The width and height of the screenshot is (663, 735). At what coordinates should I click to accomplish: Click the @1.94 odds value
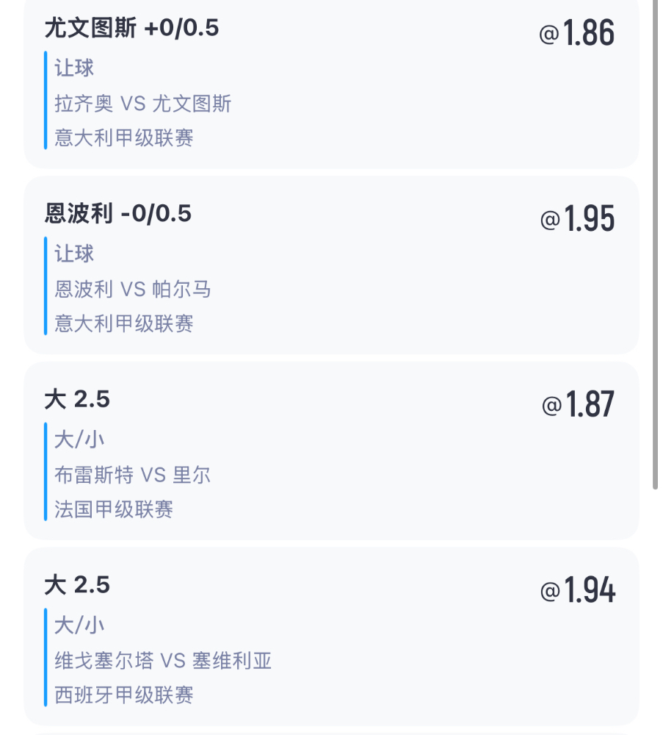(577, 589)
